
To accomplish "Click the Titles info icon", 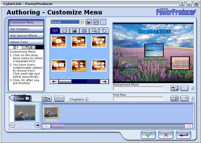I will pyautogui.click(x=27, y=99).
